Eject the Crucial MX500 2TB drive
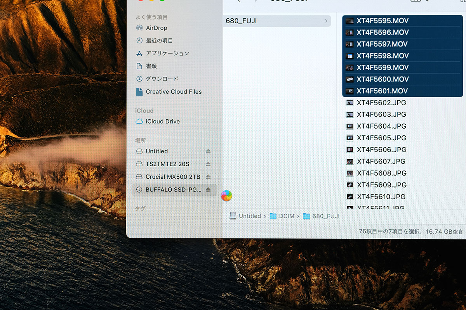The height and width of the screenshot is (310, 466). pyautogui.click(x=208, y=177)
